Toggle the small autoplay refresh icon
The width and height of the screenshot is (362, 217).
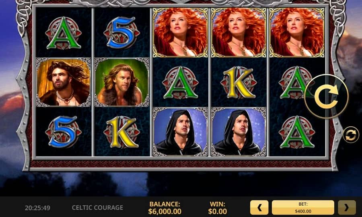click(x=351, y=135)
